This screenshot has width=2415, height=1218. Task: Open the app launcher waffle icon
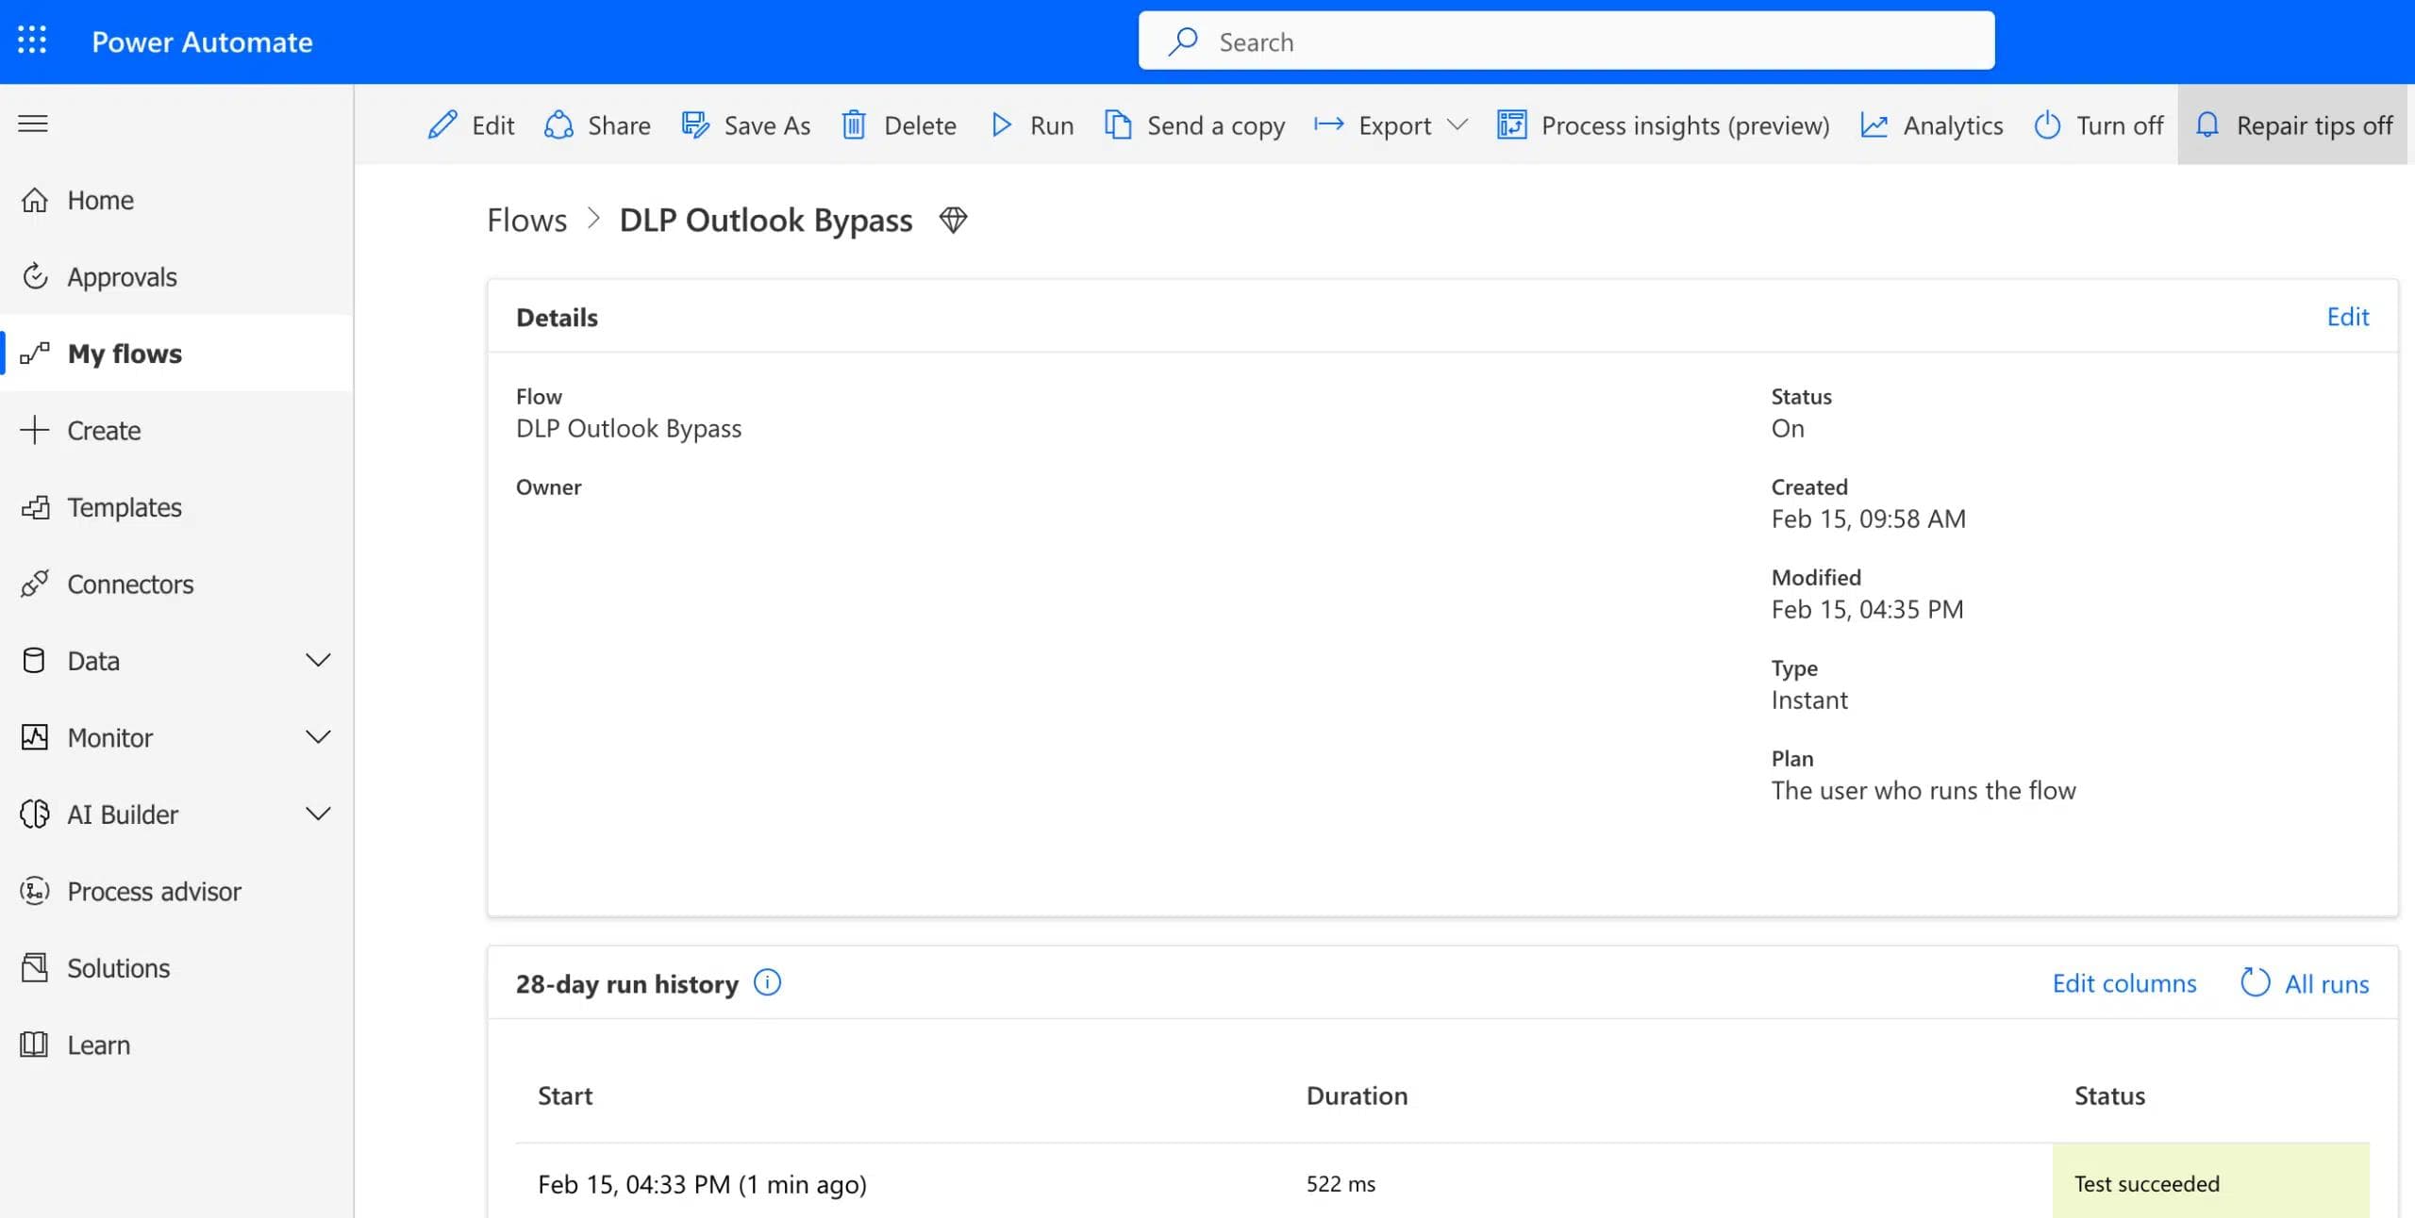[x=32, y=41]
